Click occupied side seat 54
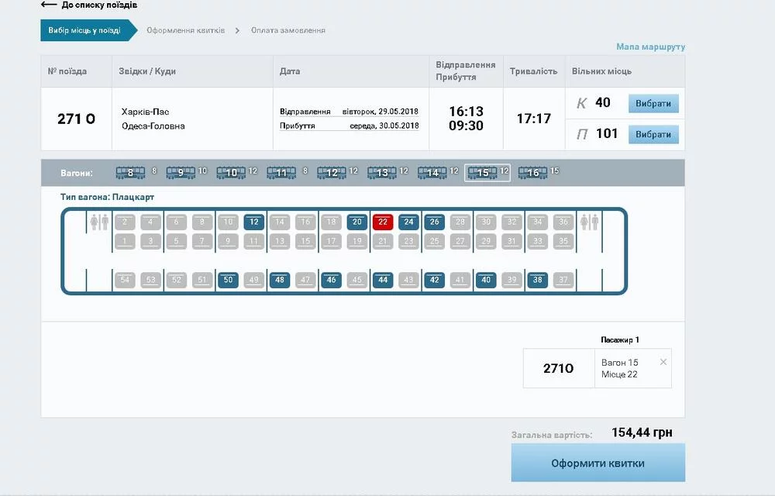The height and width of the screenshot is (496, 775). [125, 280]
